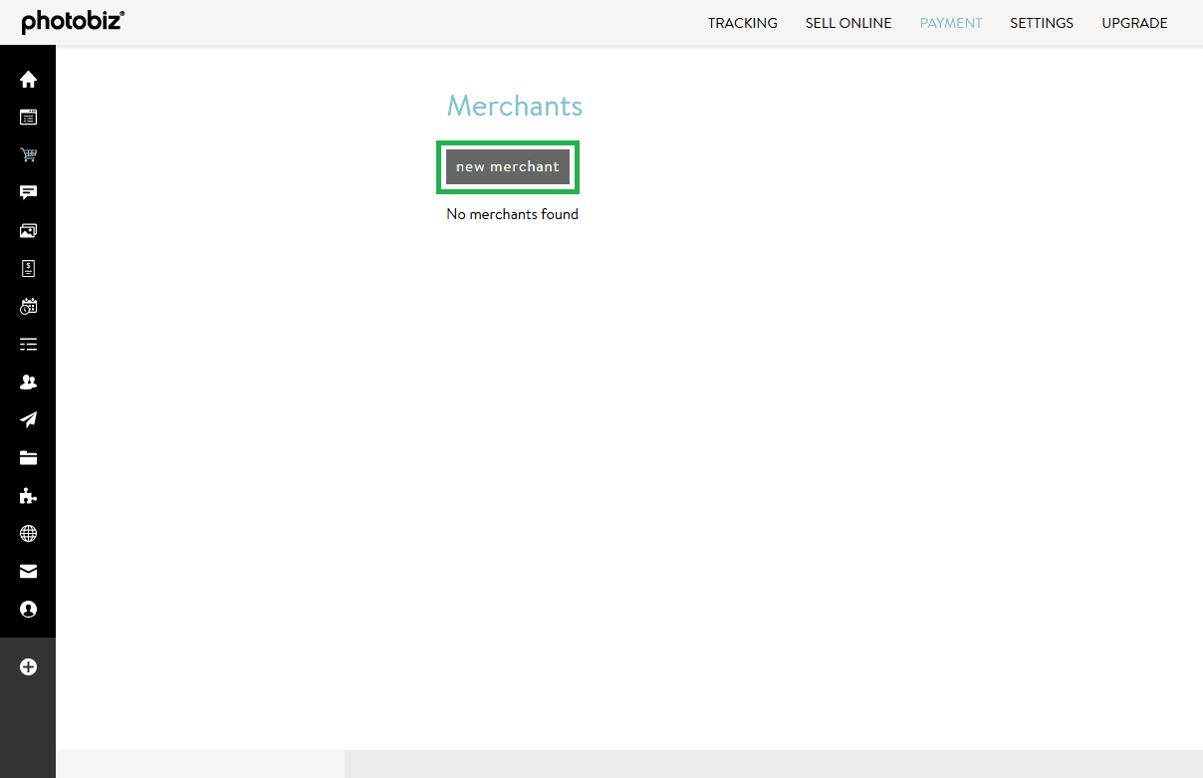Open the clients people icon
This screenshot has height=778, width=1203.
click(28, 382)
